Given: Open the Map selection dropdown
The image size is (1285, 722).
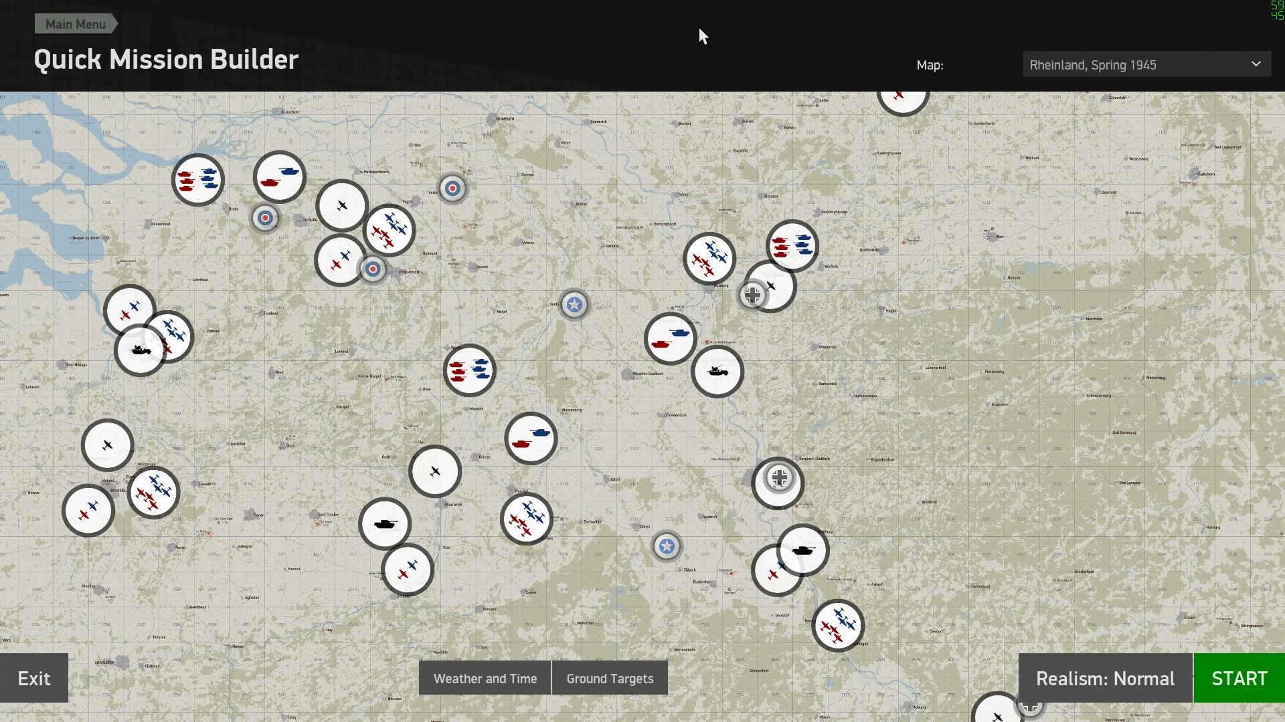Looking at the screenshot, I should 1146,65.
